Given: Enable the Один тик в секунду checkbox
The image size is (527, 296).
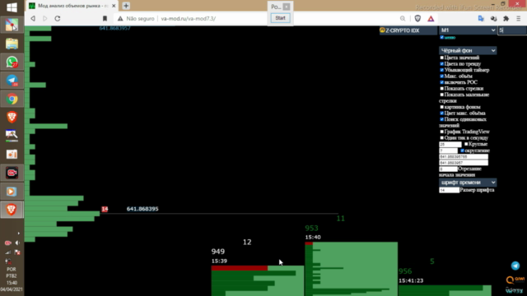Looking at the screenshot, I should pos(442,138).
